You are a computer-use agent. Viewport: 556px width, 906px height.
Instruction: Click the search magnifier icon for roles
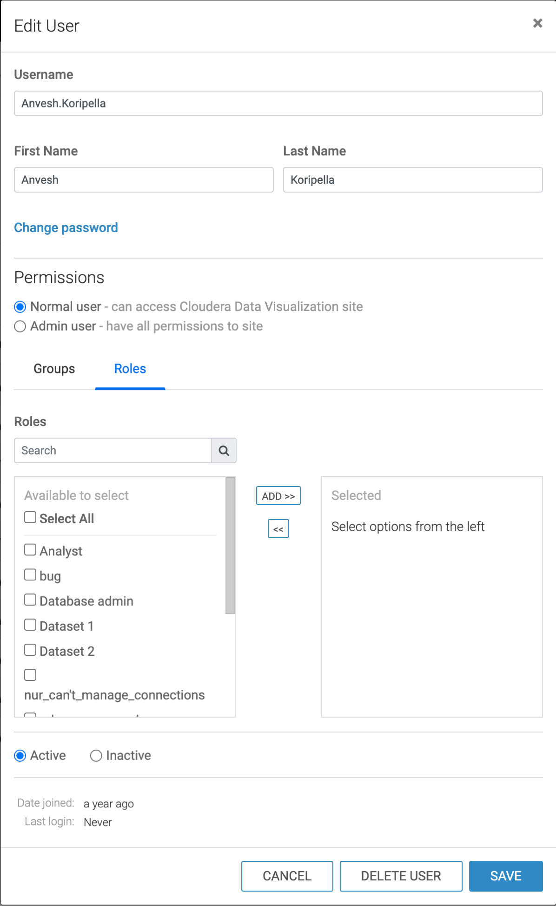pos(224,450)
